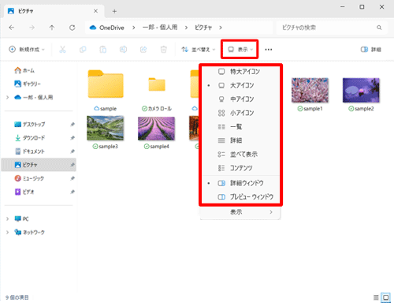Click the 9 個の項目 status text
Screen dimensions: 394x306
point(17,297)
